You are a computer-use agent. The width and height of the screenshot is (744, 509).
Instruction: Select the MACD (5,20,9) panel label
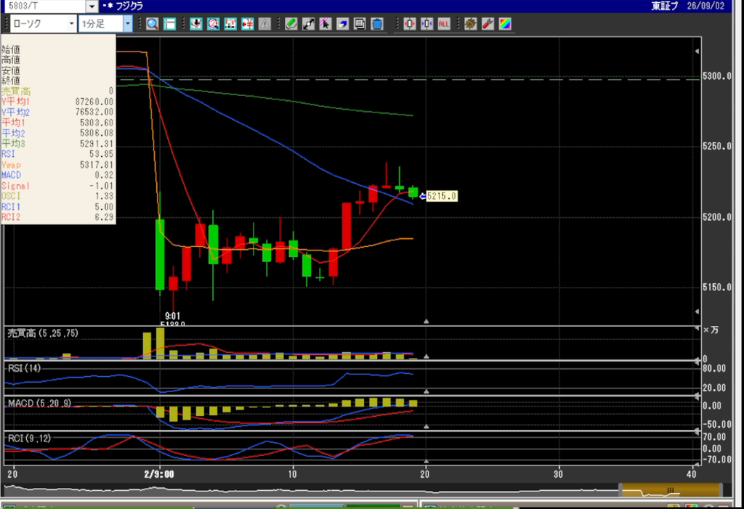tap(39, 403)
